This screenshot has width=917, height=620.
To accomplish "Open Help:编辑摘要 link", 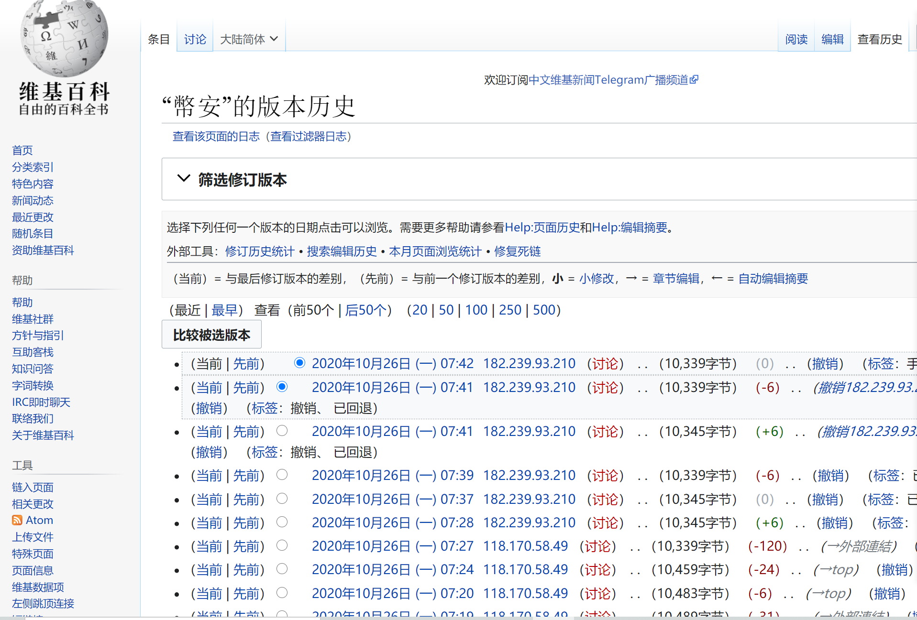I will click(x=630, y=228).
